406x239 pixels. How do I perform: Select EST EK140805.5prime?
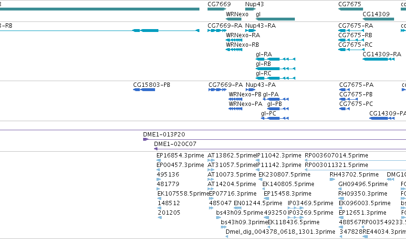click(288, 184)
